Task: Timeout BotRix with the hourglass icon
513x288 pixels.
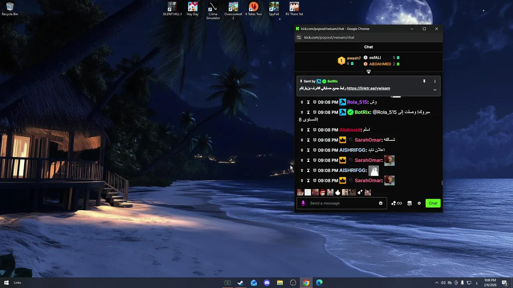Action: click(308, 112)
